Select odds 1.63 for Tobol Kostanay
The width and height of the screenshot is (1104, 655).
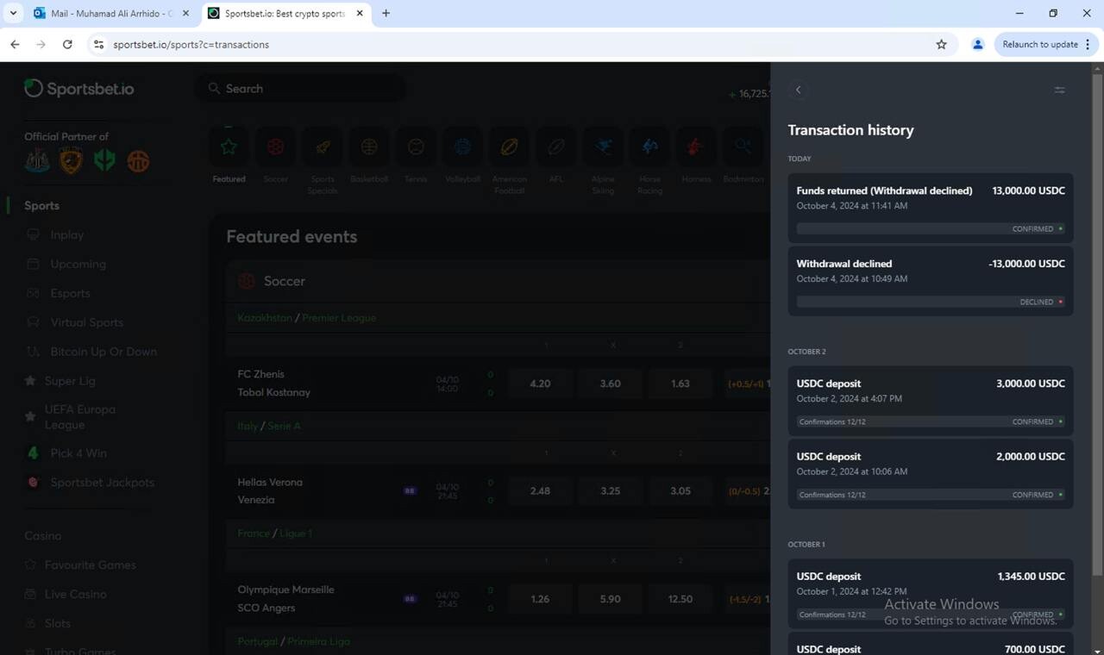pyautogui.click(x=680, y=384)
